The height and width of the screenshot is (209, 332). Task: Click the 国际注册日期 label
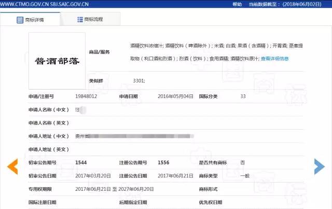43,202
